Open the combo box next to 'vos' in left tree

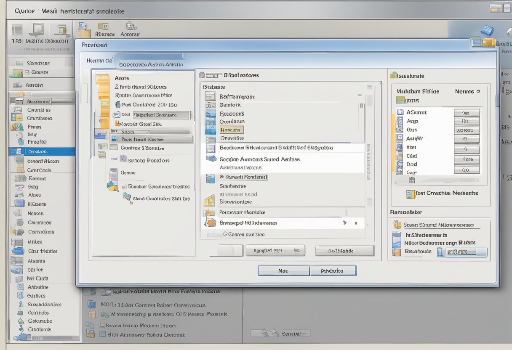click(x=162, y=115)
